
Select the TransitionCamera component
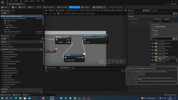(x=11, y=21)
